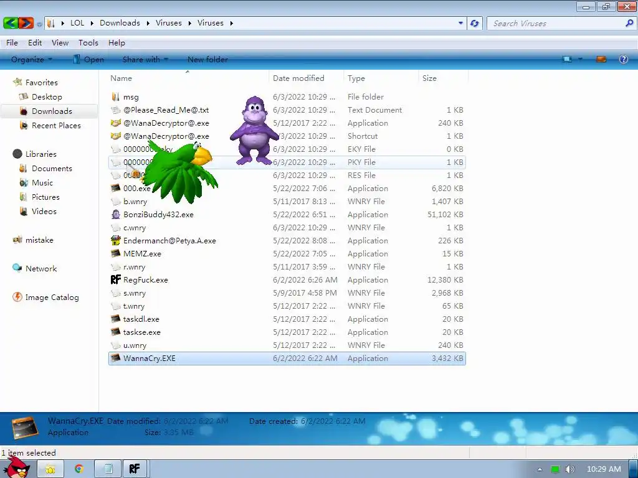The image size is (638, 478).
Task: Open the Tools menu
Action: point(88,43)
